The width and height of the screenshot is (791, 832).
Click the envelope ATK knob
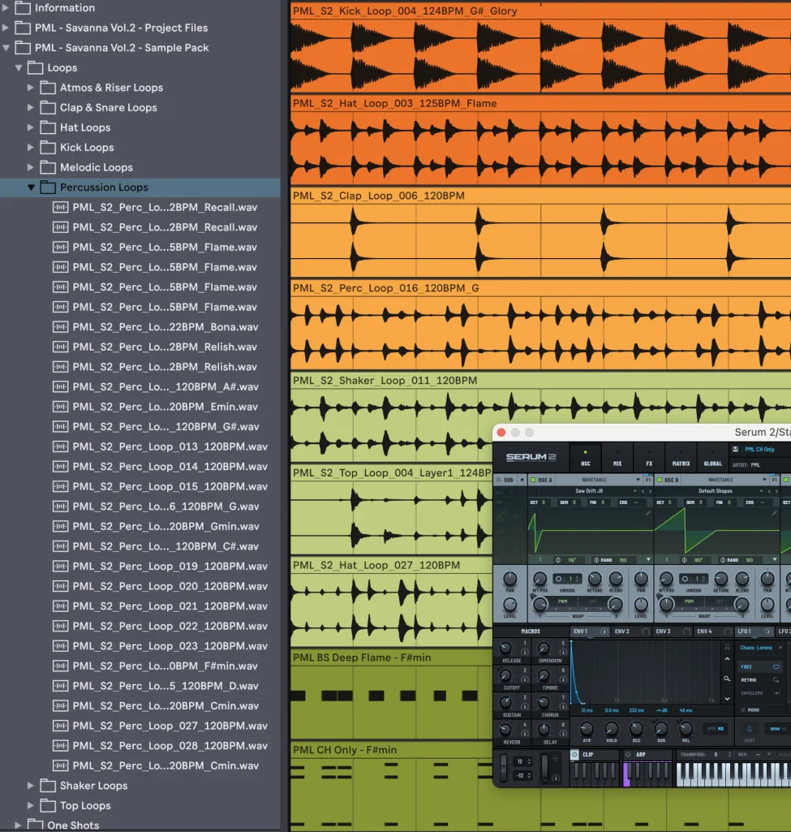pos(587,729)
